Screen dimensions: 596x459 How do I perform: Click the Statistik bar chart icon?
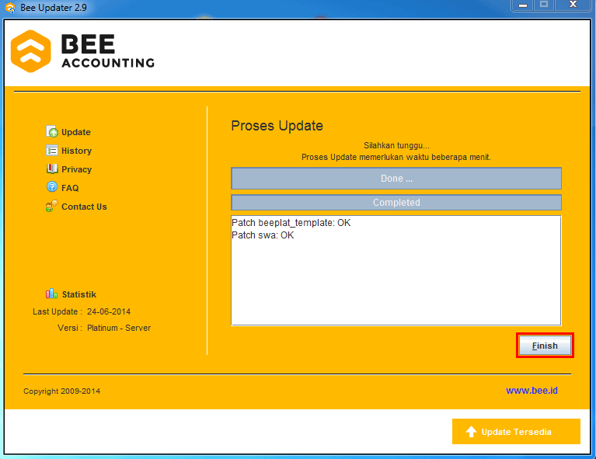(x=52, y=294)
